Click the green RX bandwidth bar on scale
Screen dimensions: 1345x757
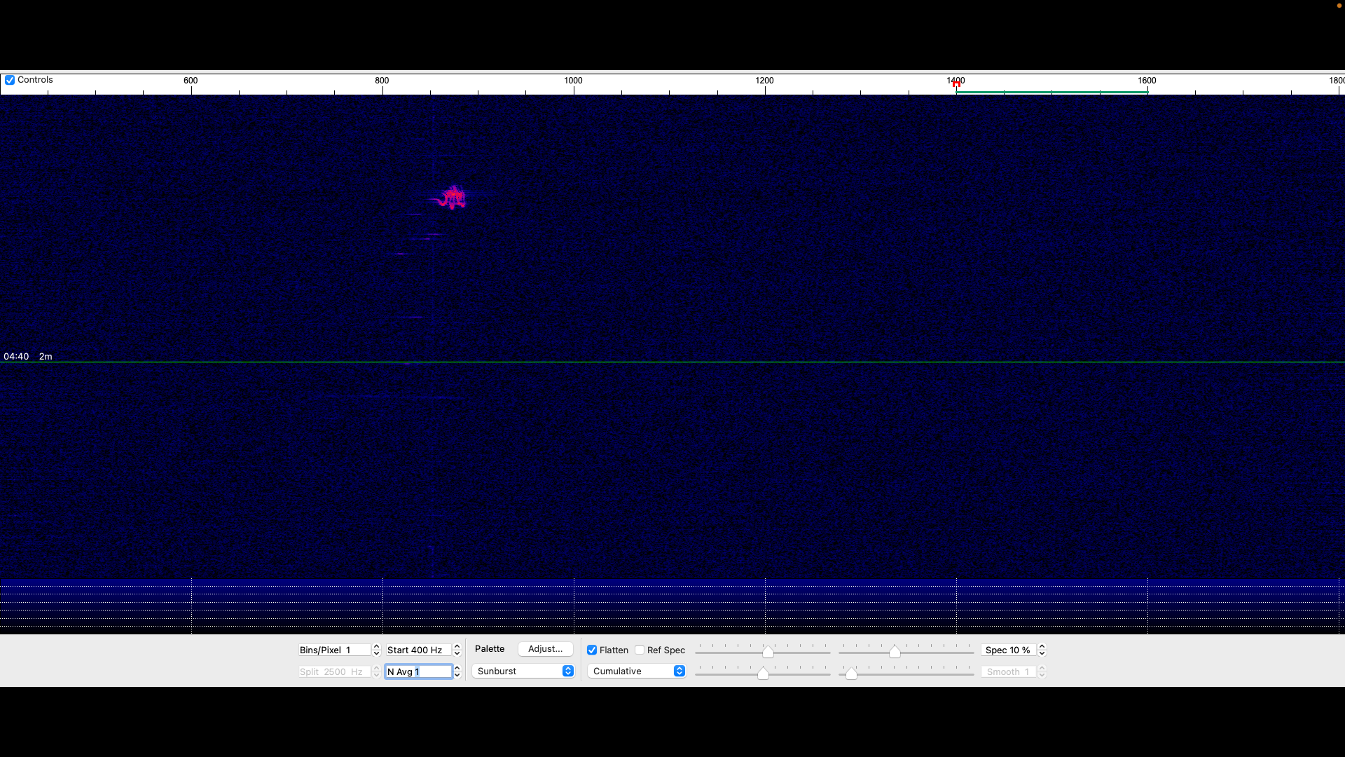coord(1051,92)
